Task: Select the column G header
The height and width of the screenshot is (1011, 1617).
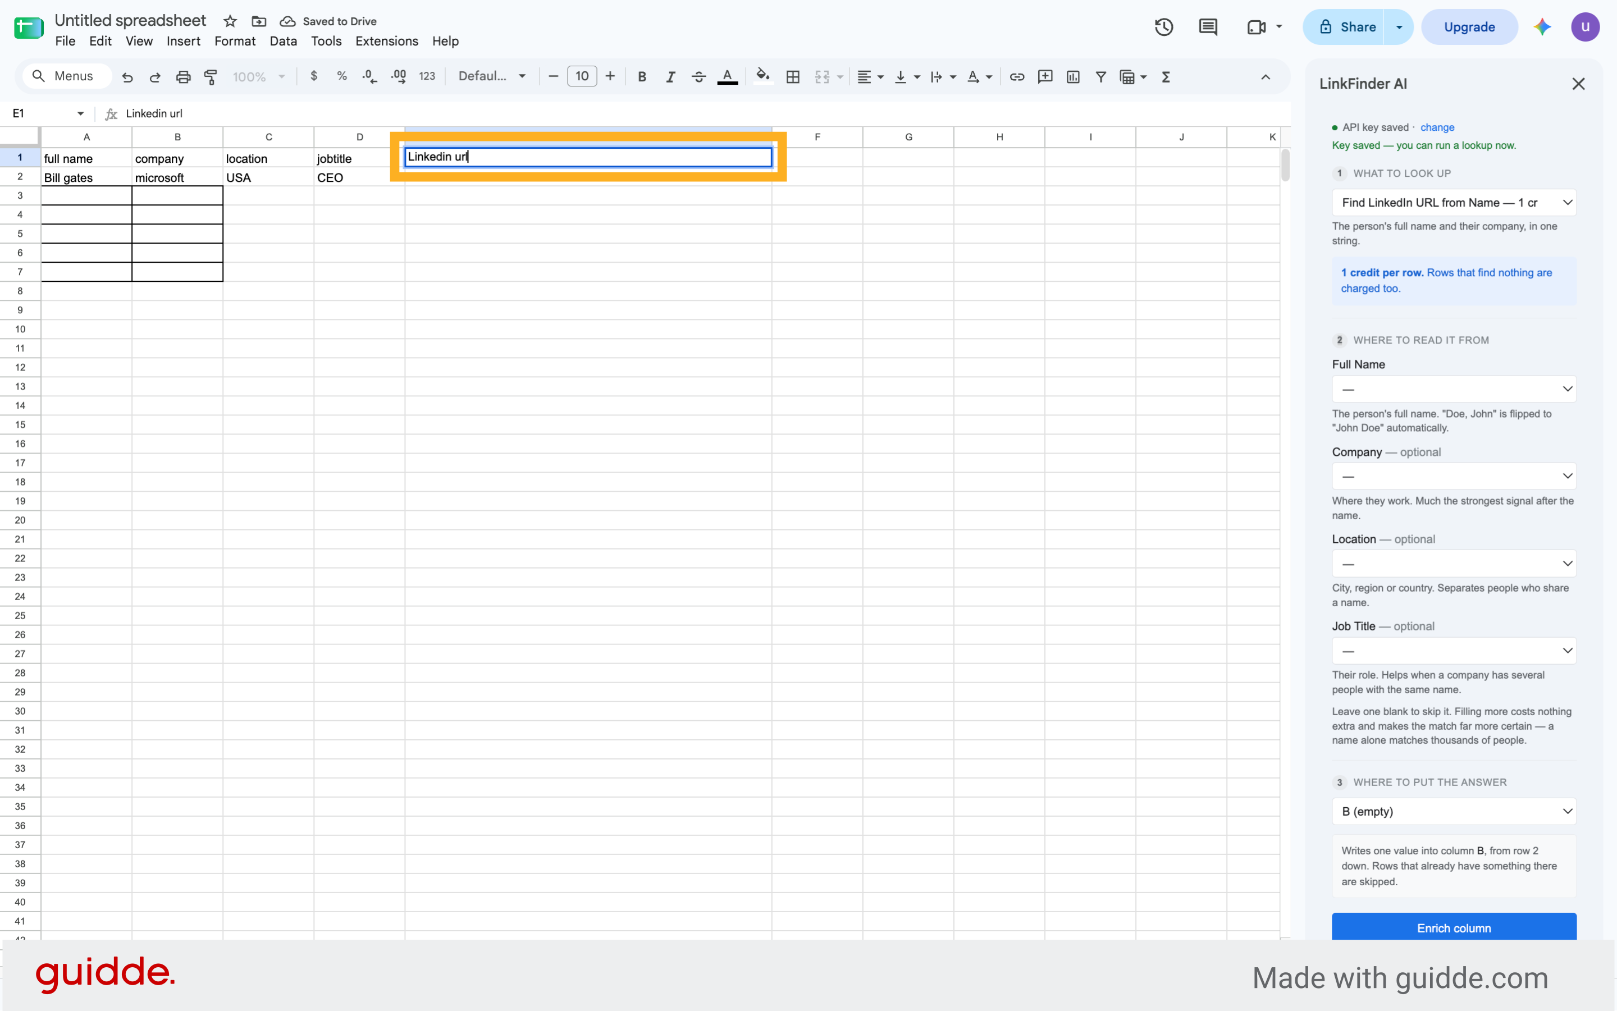Action: (x=908, y=137)
